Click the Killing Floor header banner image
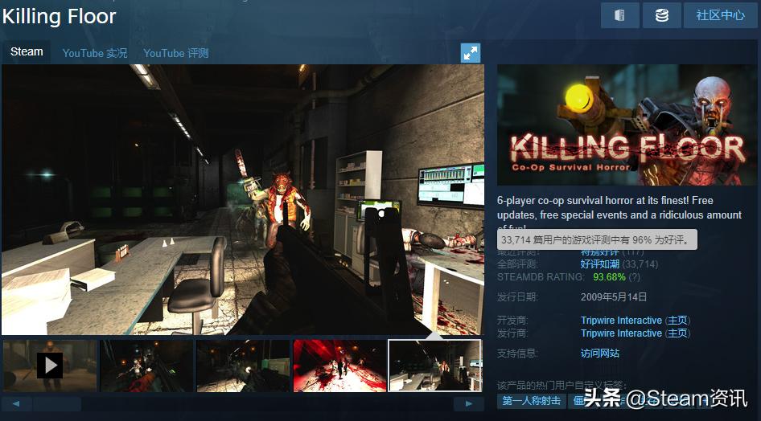This screenshot has width=761, height=421. pos(627,125)
